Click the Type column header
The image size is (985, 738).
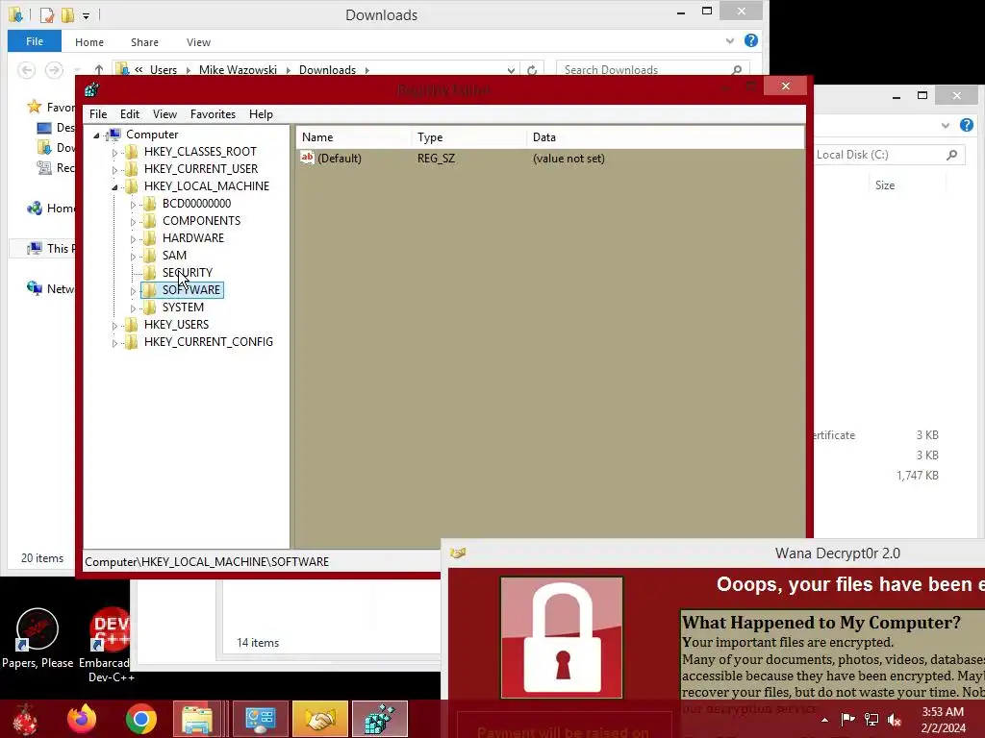[x=468, y=136]
